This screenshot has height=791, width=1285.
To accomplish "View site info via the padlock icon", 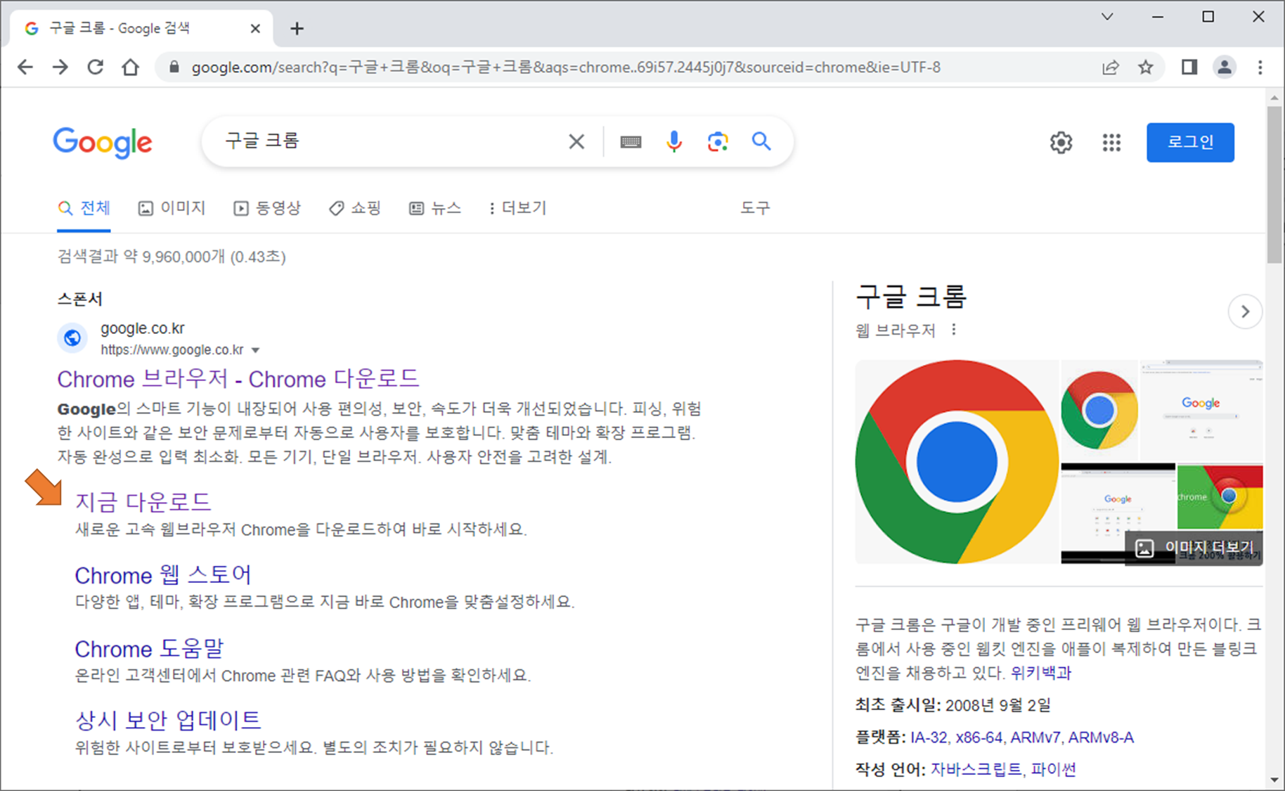I will coord(174,67).
